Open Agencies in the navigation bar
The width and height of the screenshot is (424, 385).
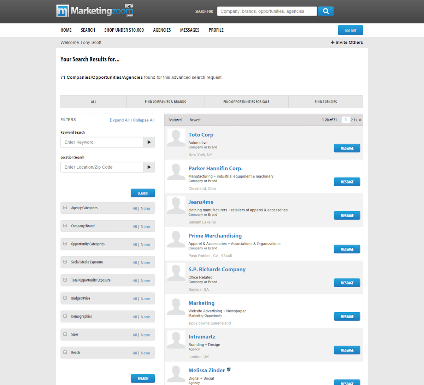click(x=162, y=30)
